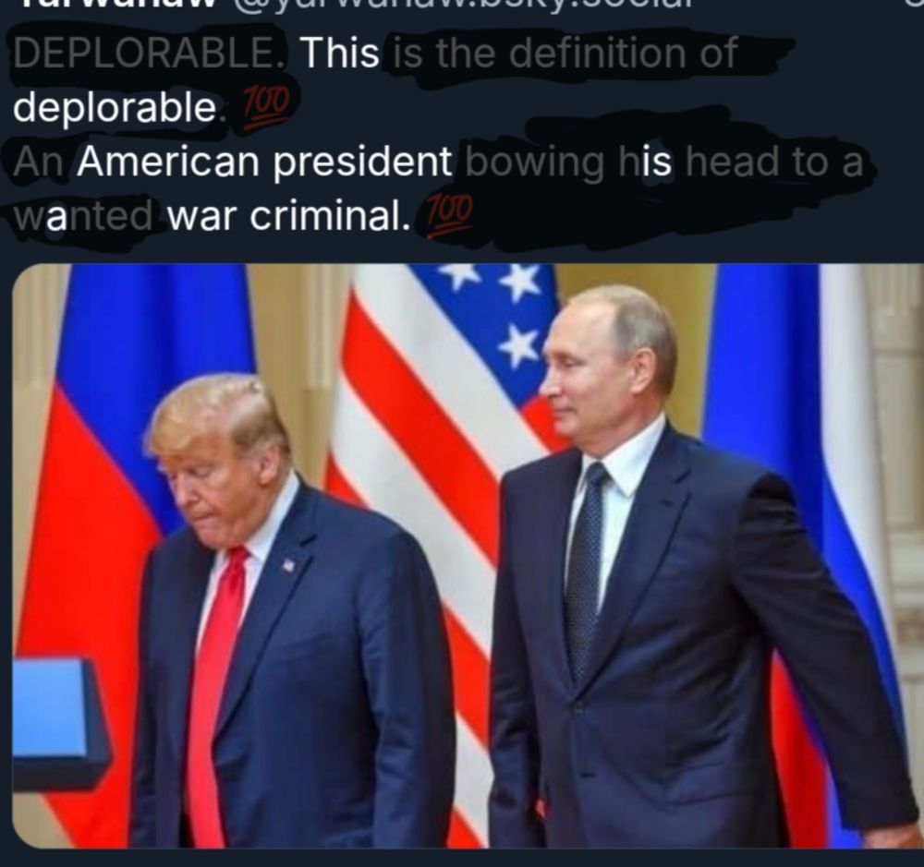The height and width of the screenshot is (867, 924).
Task: Click the dimmed words 'head to a'
Action: point(773,161)
